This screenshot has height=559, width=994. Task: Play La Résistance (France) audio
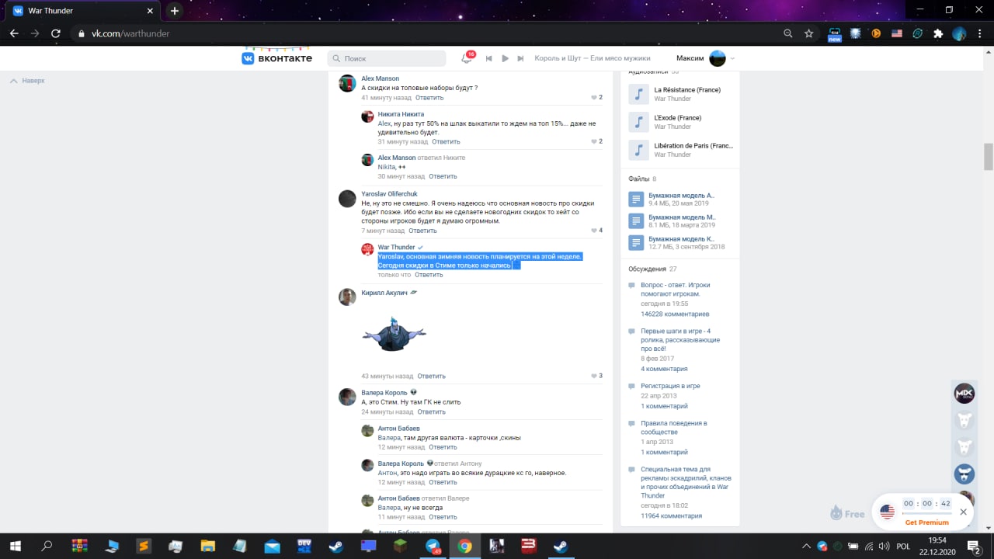click(638, 94)
